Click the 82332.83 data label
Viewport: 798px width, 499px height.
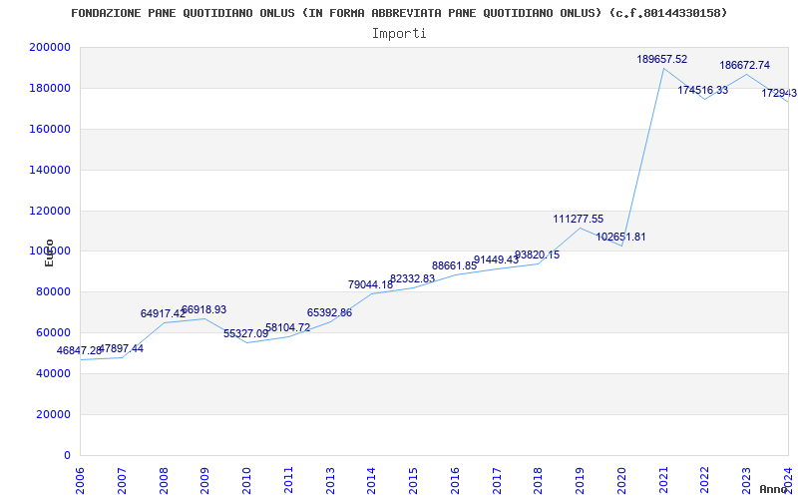pyautogui.click(x=412, y=278)
